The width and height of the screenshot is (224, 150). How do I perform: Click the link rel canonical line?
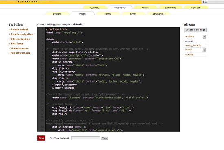(x=90, y=130)
